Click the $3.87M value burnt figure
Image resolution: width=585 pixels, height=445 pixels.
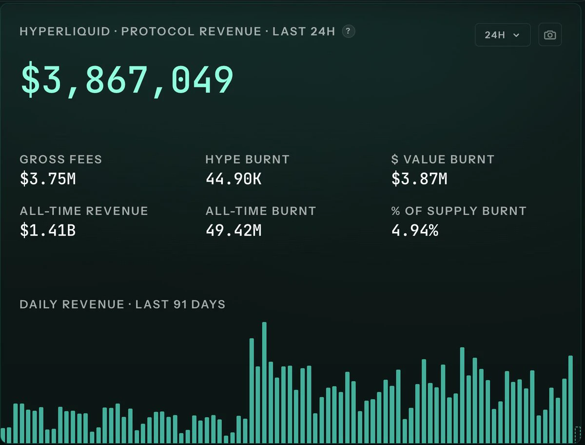click(x=419, y=179)
